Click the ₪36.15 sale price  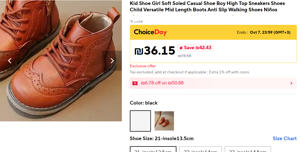point(155,50)
